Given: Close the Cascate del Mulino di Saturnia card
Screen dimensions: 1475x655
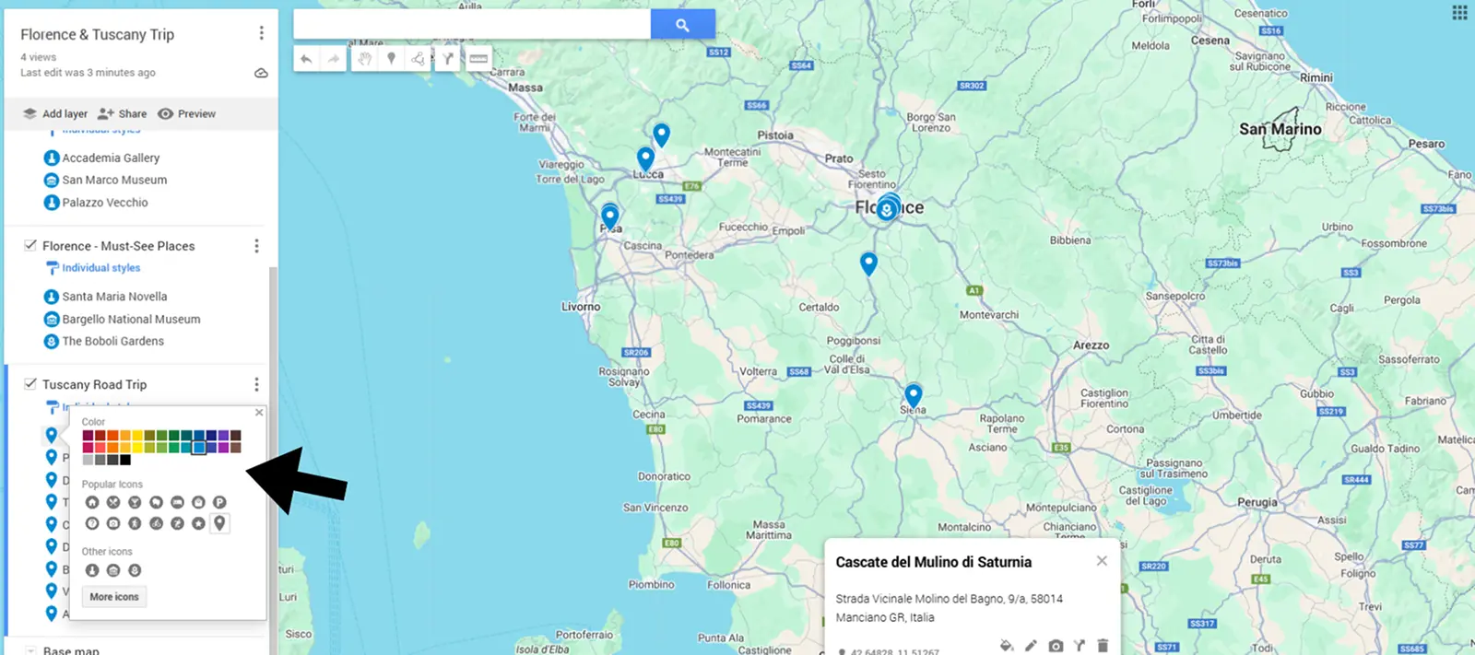Looking at the screenshot, I should click(x=1102, y=560).
